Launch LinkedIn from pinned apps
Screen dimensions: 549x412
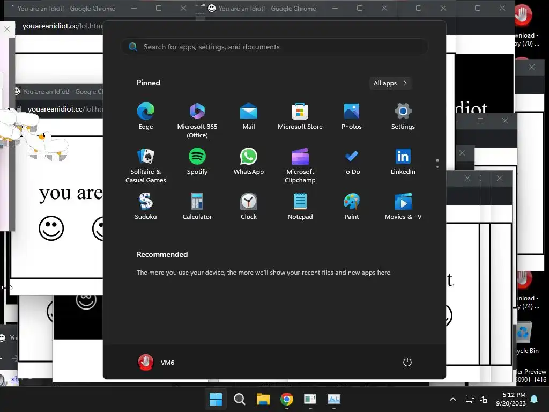click(403, 161)
